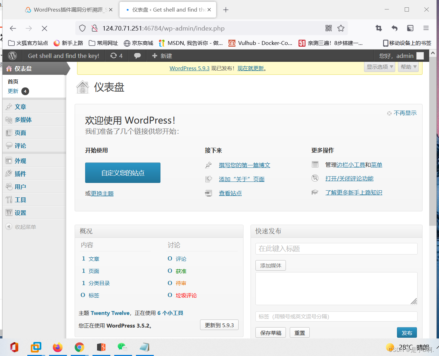Expand the 帮助 help dropdown
This screenshot has width=439, height=356.
(409, 67)
